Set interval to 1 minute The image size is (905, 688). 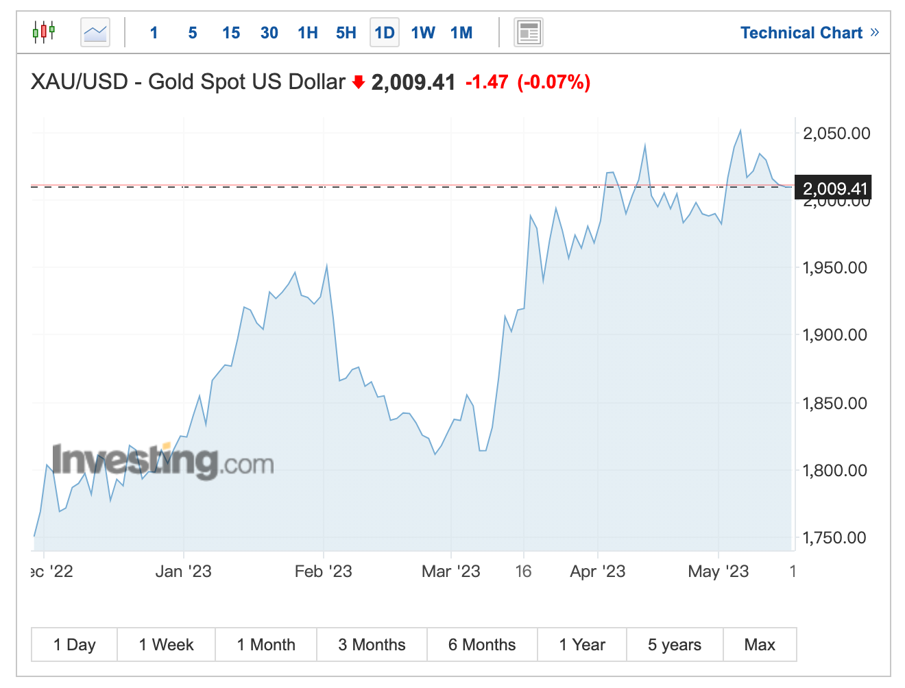point(154,33)
